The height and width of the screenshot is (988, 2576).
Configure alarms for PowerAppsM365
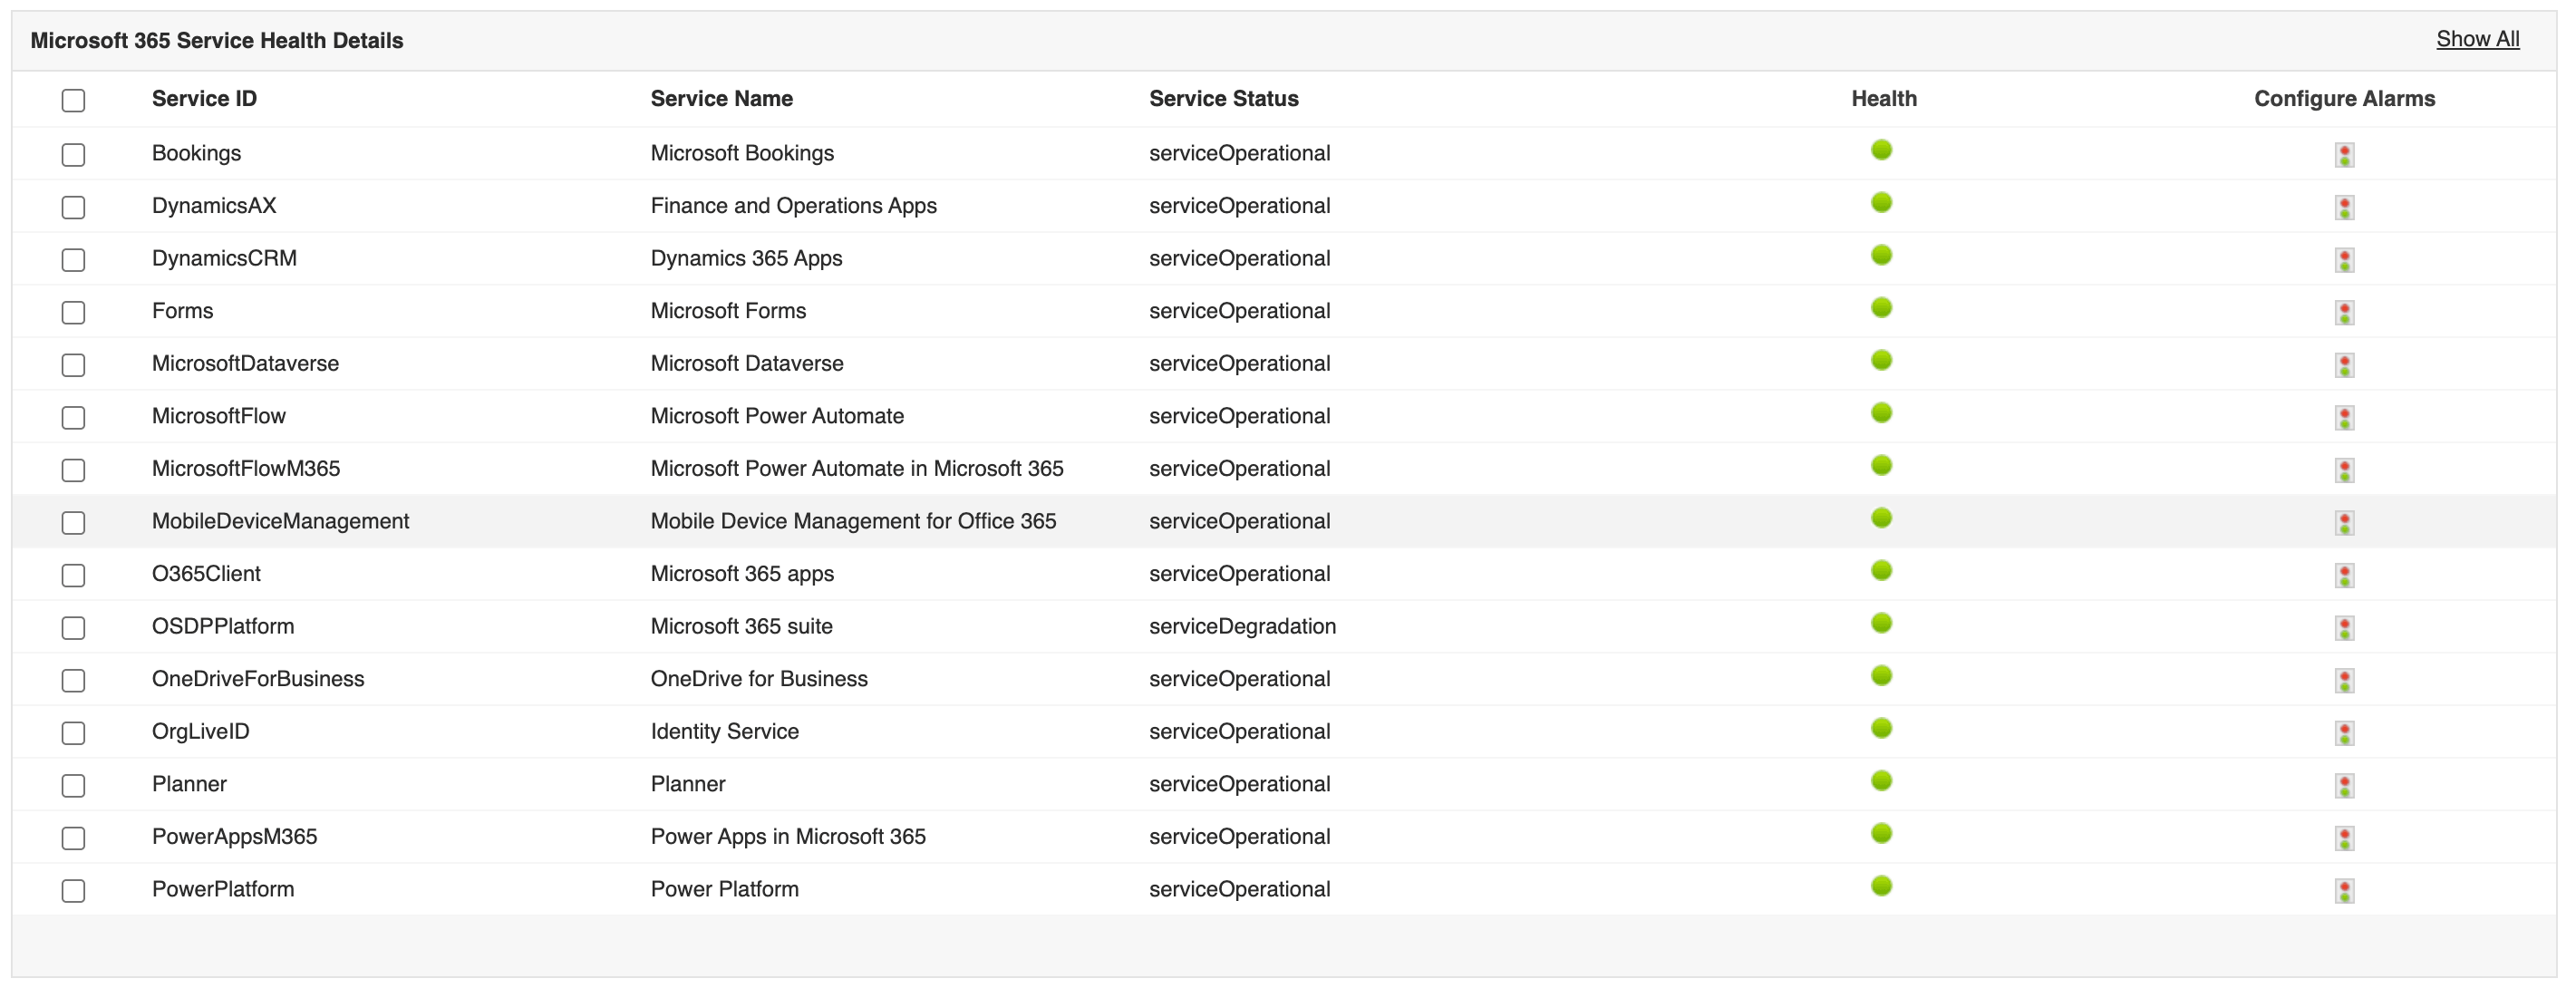point(2344,837)
